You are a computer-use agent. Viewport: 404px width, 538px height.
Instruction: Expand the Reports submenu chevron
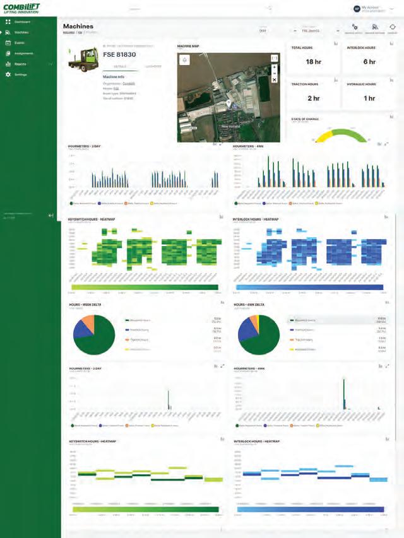coord(51,64)
